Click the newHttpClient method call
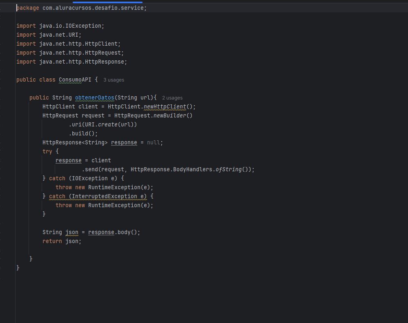This screenshot has width=408, height=323. pos(165,107)
